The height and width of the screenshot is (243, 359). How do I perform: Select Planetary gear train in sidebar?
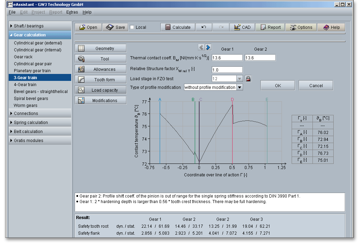[32, 71]
